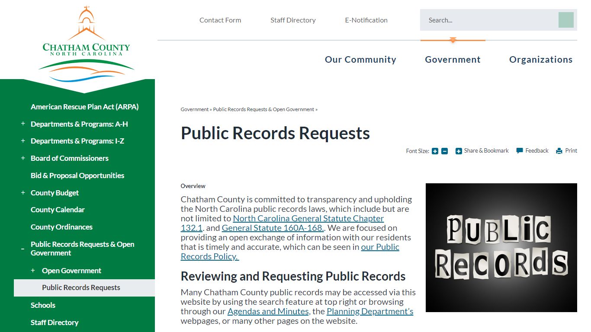
Task: Open Agendas and Minutes link
Action: pyautogui.click(x=268, y=311)
